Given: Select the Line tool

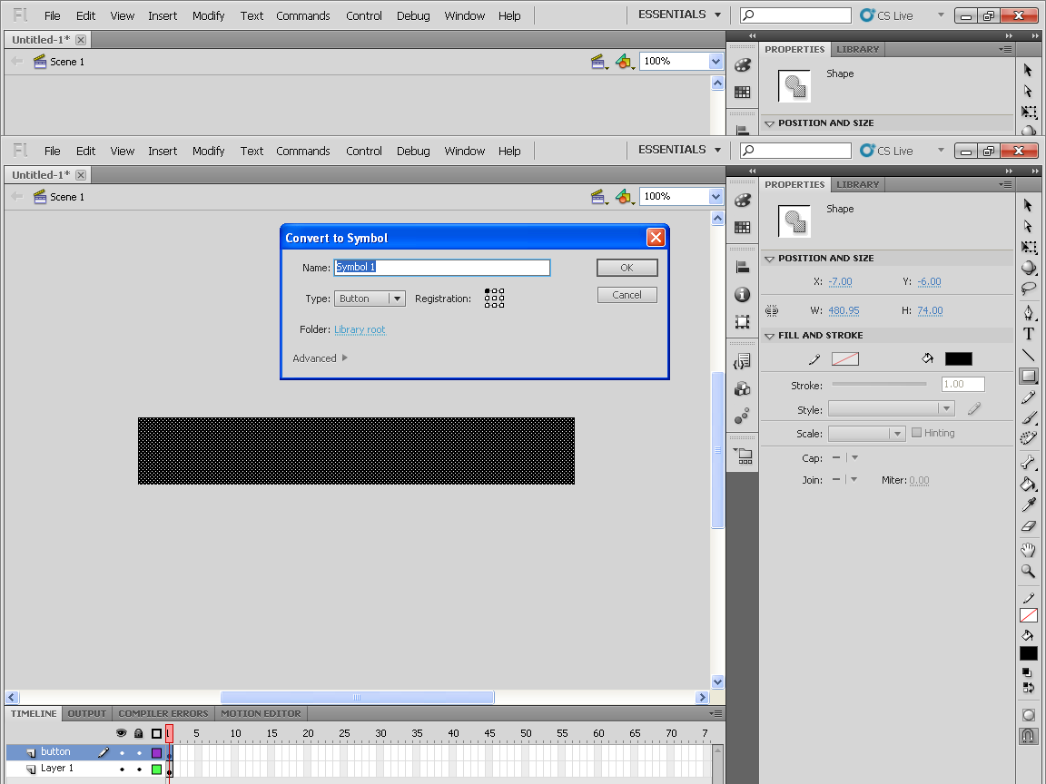Looking at the screenshot, I should (x=1029, y=356).
